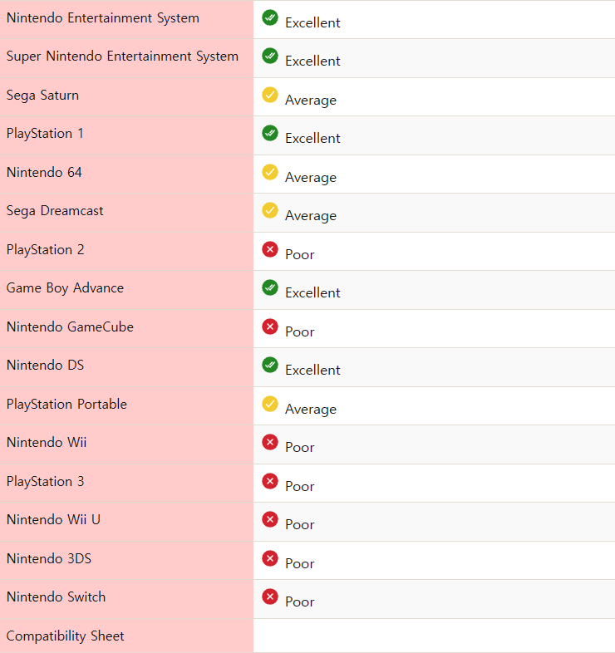Click red X icon for Nintendo Switch
615x653 pixels.
click(270, 597)
